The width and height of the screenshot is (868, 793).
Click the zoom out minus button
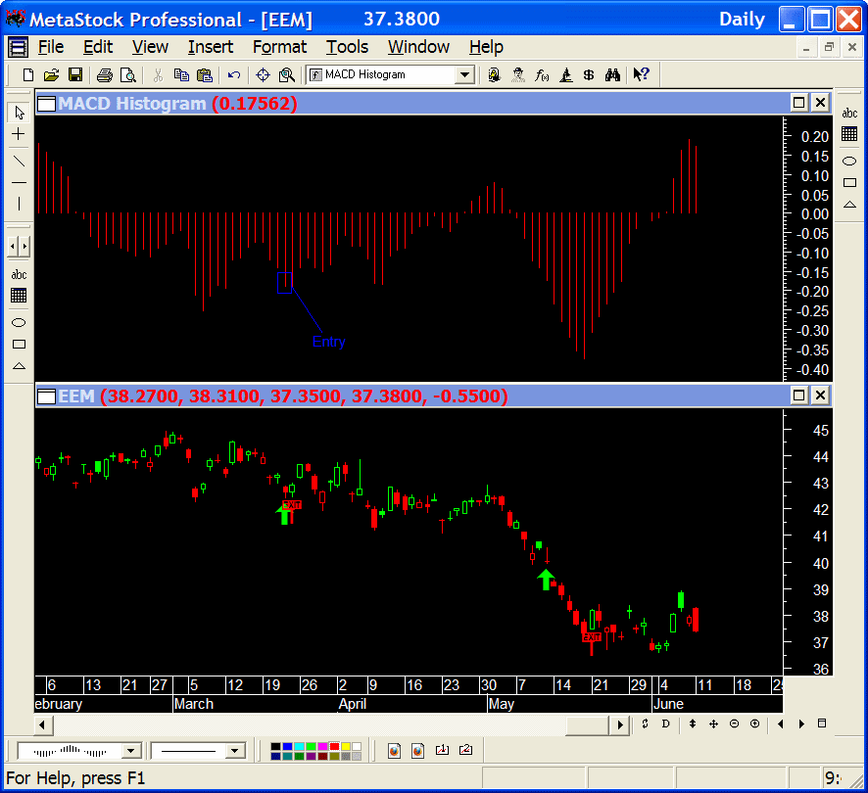(734, 723)
